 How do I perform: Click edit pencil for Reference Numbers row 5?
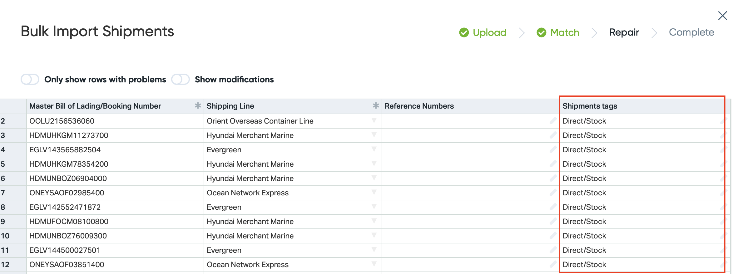(x=553, y=164)
